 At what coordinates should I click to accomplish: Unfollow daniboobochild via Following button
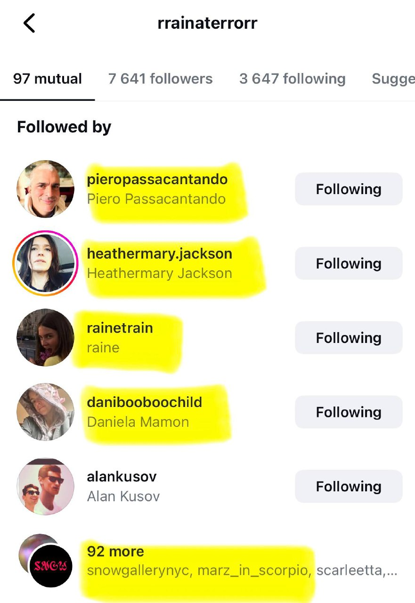pos(349,412)
